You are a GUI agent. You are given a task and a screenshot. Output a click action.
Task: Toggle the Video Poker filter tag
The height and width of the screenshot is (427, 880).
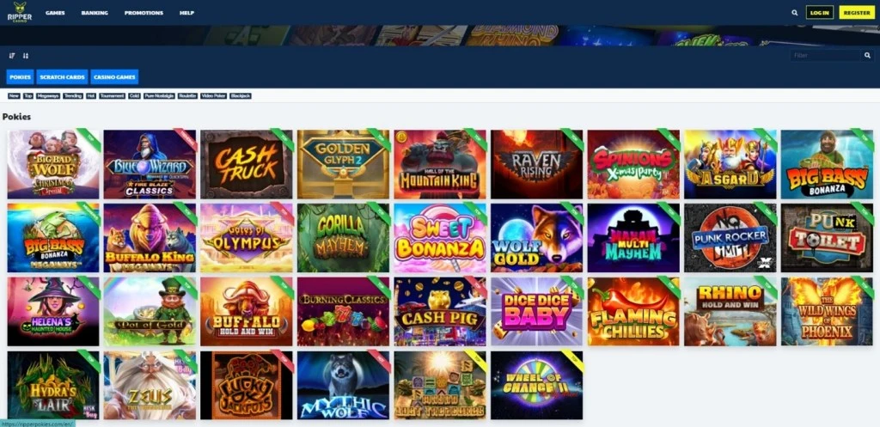[x=213, y=96]
